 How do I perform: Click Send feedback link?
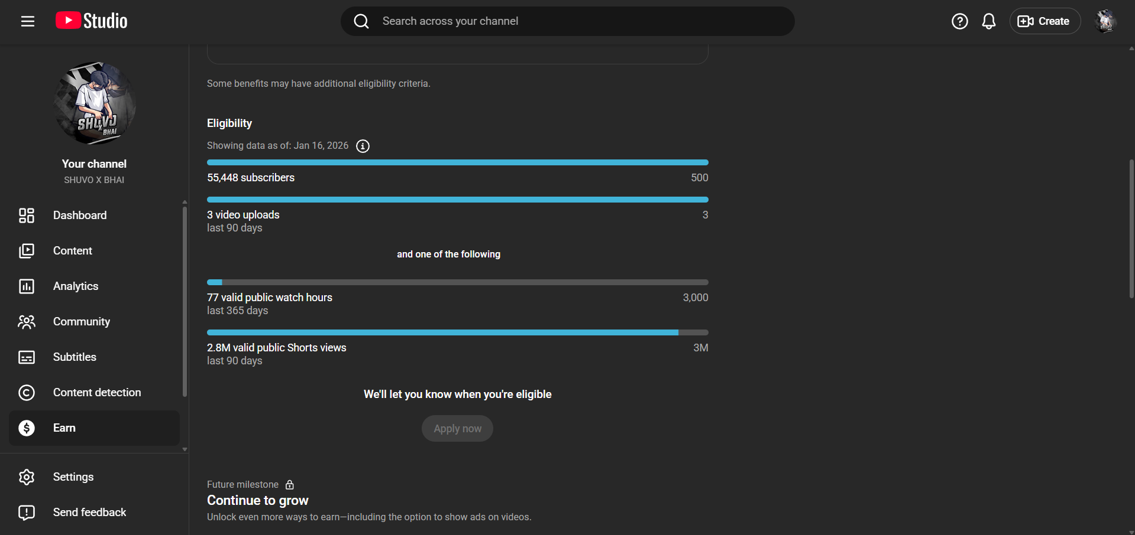(89, 513)
